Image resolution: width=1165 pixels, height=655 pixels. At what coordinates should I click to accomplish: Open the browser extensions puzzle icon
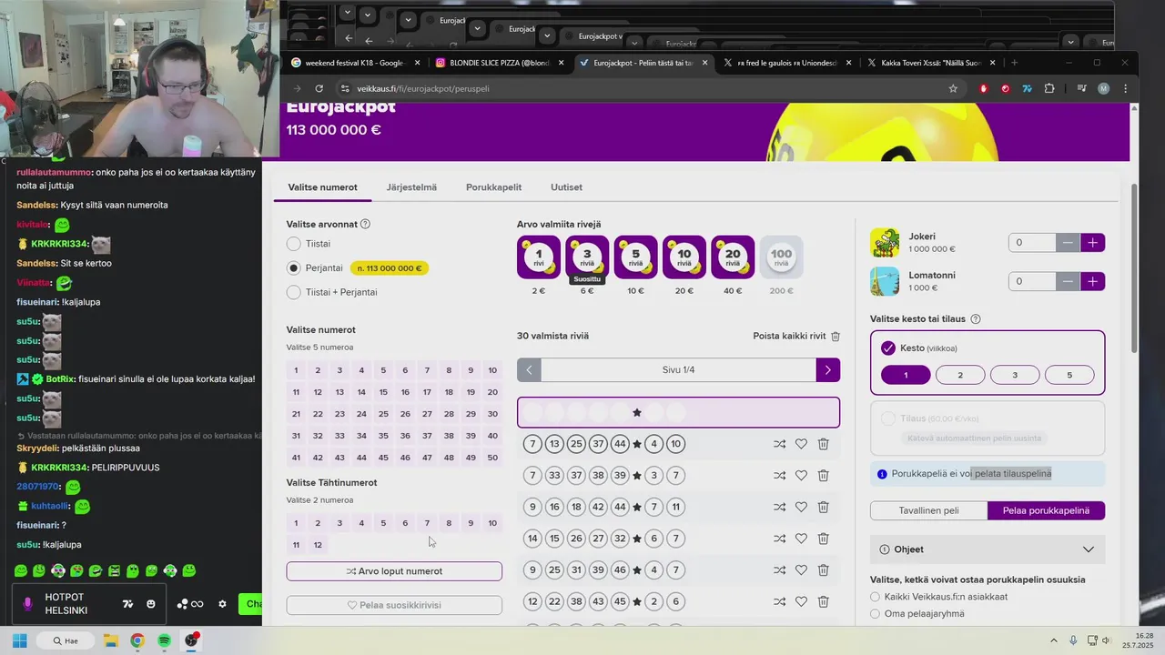(1049, 88)
